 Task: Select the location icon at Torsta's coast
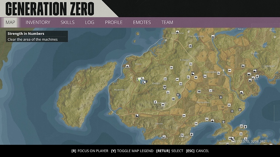click(x=127, y=66)
